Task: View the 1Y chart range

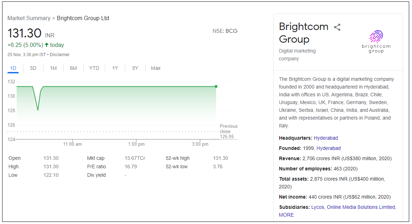Action: pos(115,68)
